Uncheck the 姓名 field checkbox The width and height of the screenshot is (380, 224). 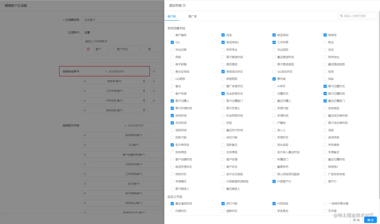223,35
